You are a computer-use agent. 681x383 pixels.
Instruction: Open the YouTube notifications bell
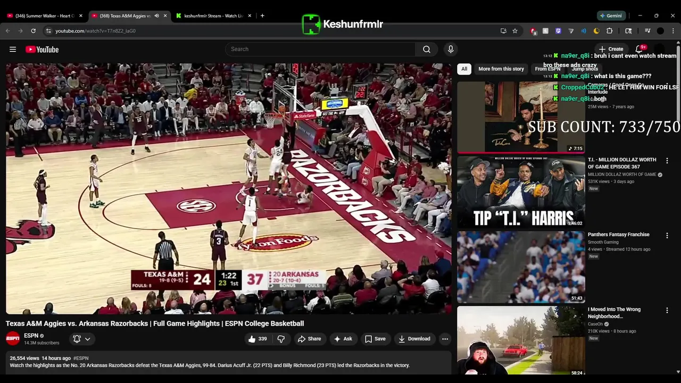tap(639, 49)
